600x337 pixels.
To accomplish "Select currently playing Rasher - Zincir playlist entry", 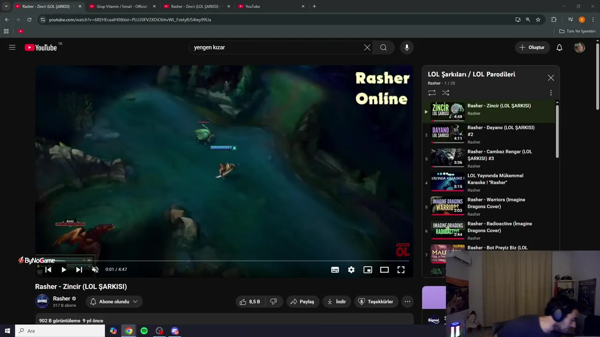I will (x=488, y=111).
